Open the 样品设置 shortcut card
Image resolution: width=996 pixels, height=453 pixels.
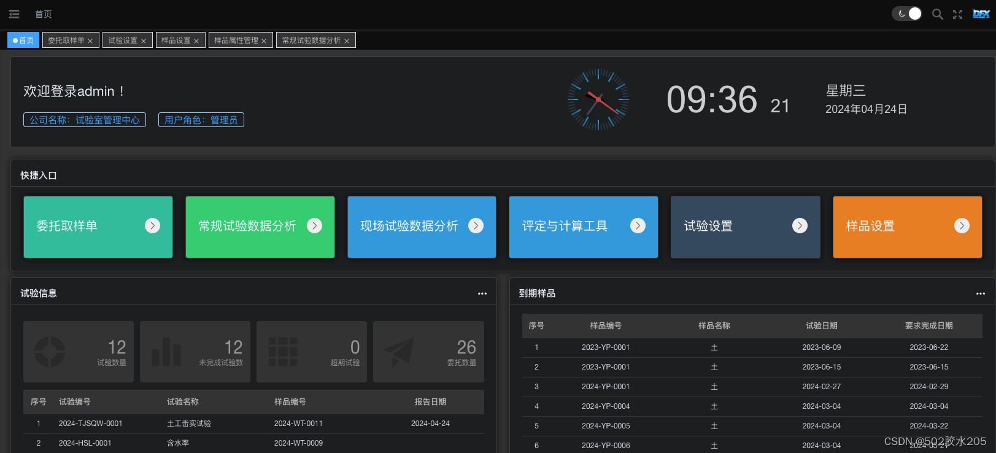point(908,226)
